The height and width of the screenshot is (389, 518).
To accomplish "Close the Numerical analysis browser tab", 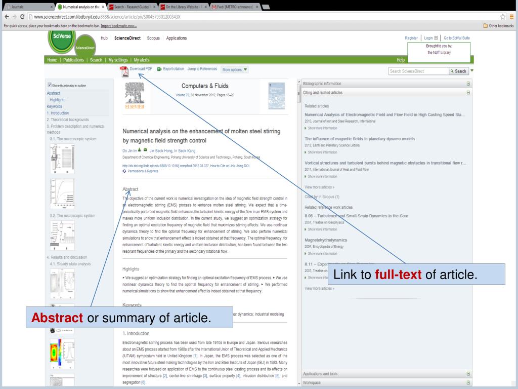I will click(103, 7).
